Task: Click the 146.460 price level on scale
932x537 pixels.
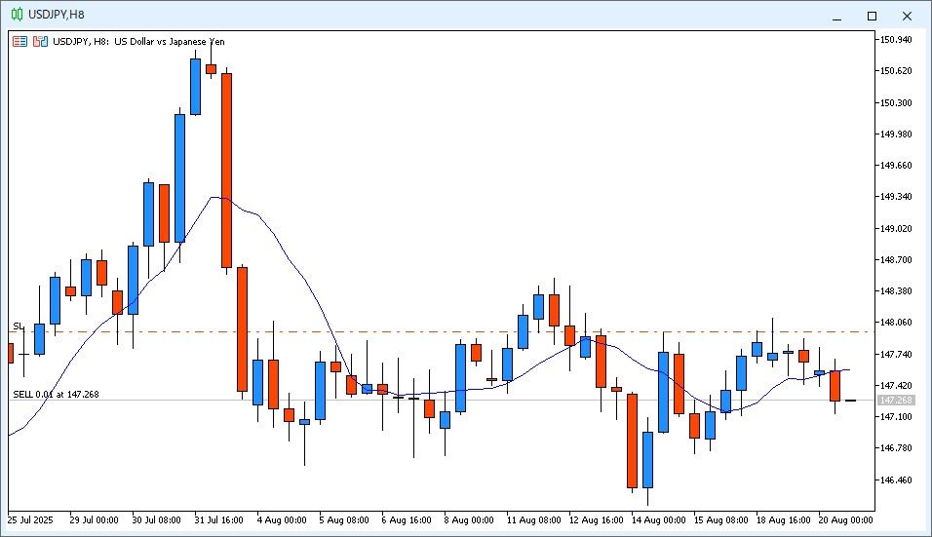Action: click(896, 480)
